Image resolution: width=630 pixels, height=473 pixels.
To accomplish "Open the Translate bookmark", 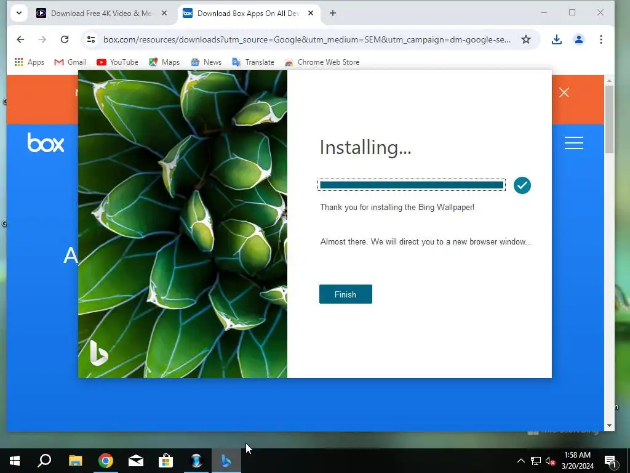I will click(253, 62).
